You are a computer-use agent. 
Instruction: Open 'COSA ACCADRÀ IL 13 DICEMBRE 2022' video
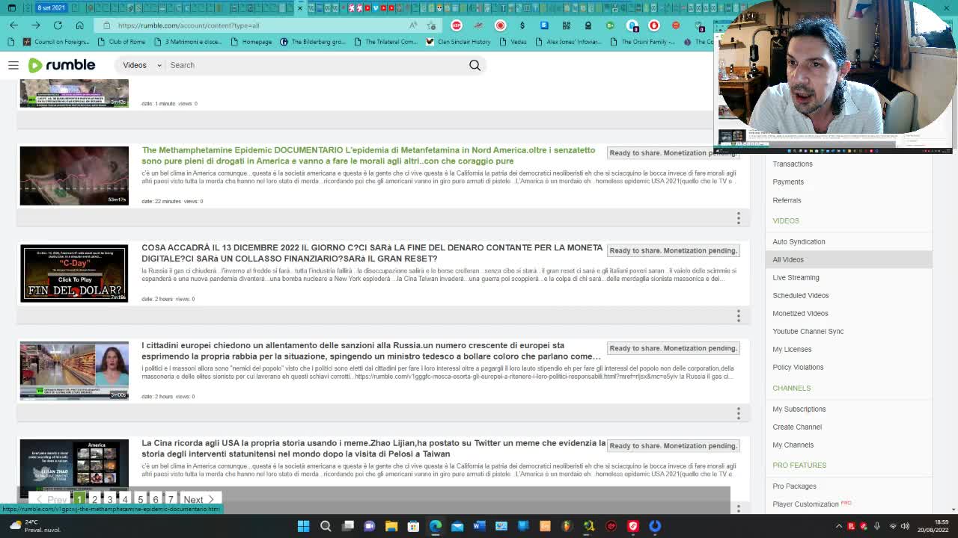pos(372,253)
